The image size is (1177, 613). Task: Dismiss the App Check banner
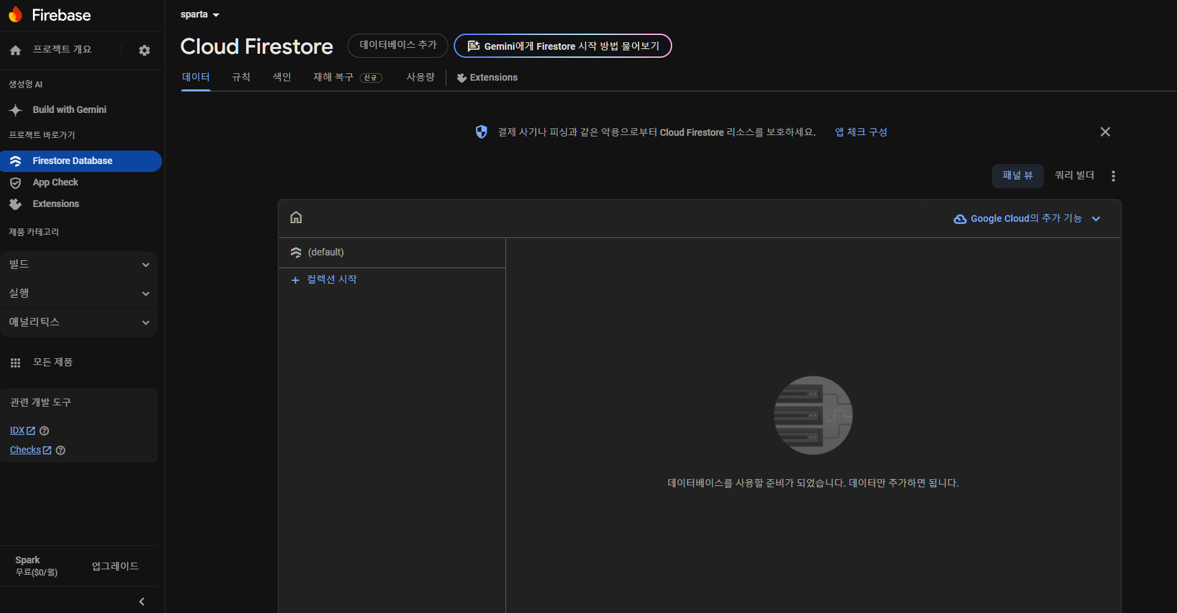[1105, 132]
